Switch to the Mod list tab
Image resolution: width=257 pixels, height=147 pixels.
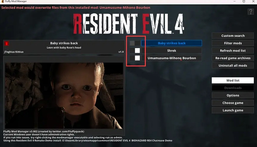click(x=233, y=81)
